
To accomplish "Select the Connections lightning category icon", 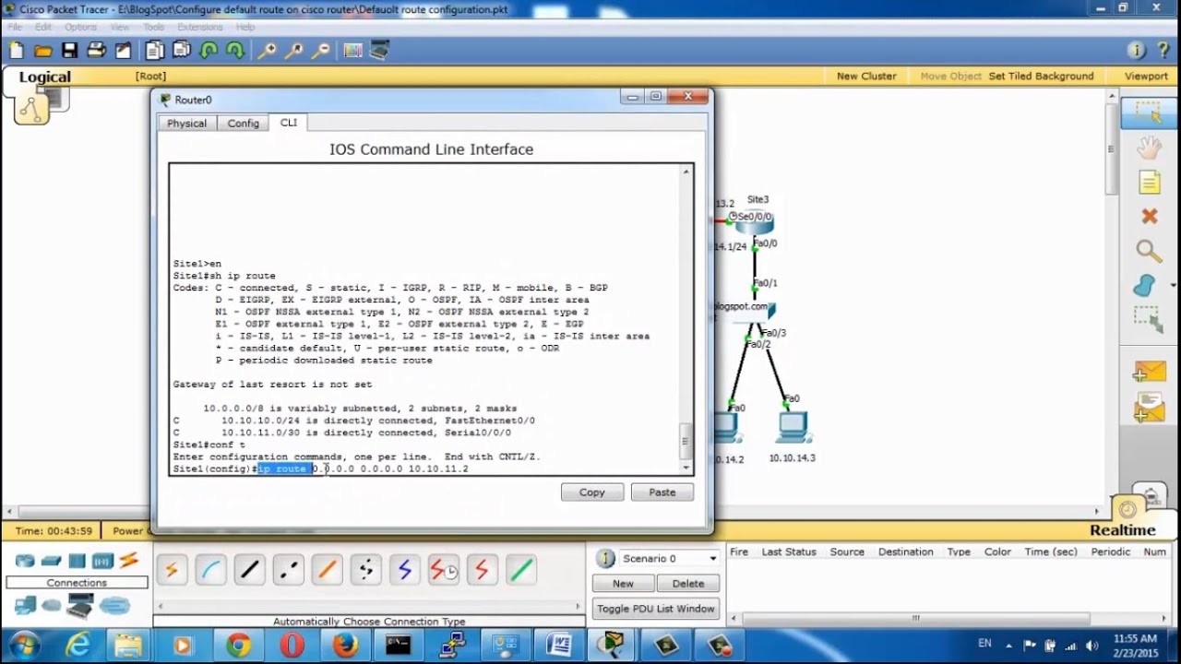I will [x=128, y=560].
